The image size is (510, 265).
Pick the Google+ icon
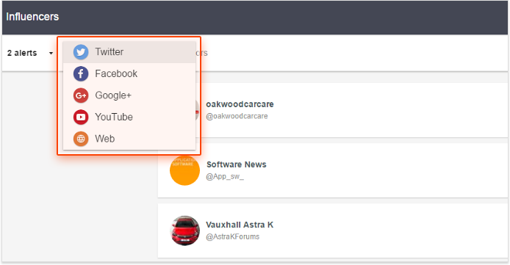pos(81,95)
